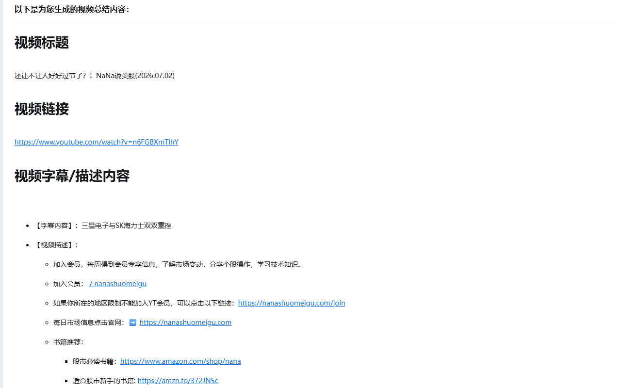The height and width of the screenshot is (388, 621).
Task: Click the arrow emoji before the official site link
Action: pyautogui.click(x=133, y=323)
